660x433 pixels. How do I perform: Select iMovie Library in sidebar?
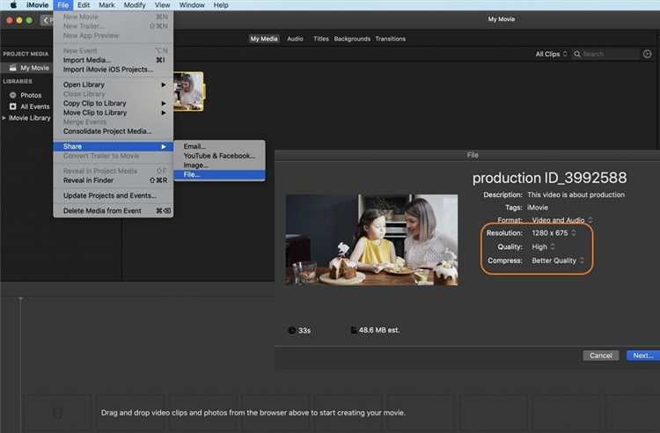(29, 118)
